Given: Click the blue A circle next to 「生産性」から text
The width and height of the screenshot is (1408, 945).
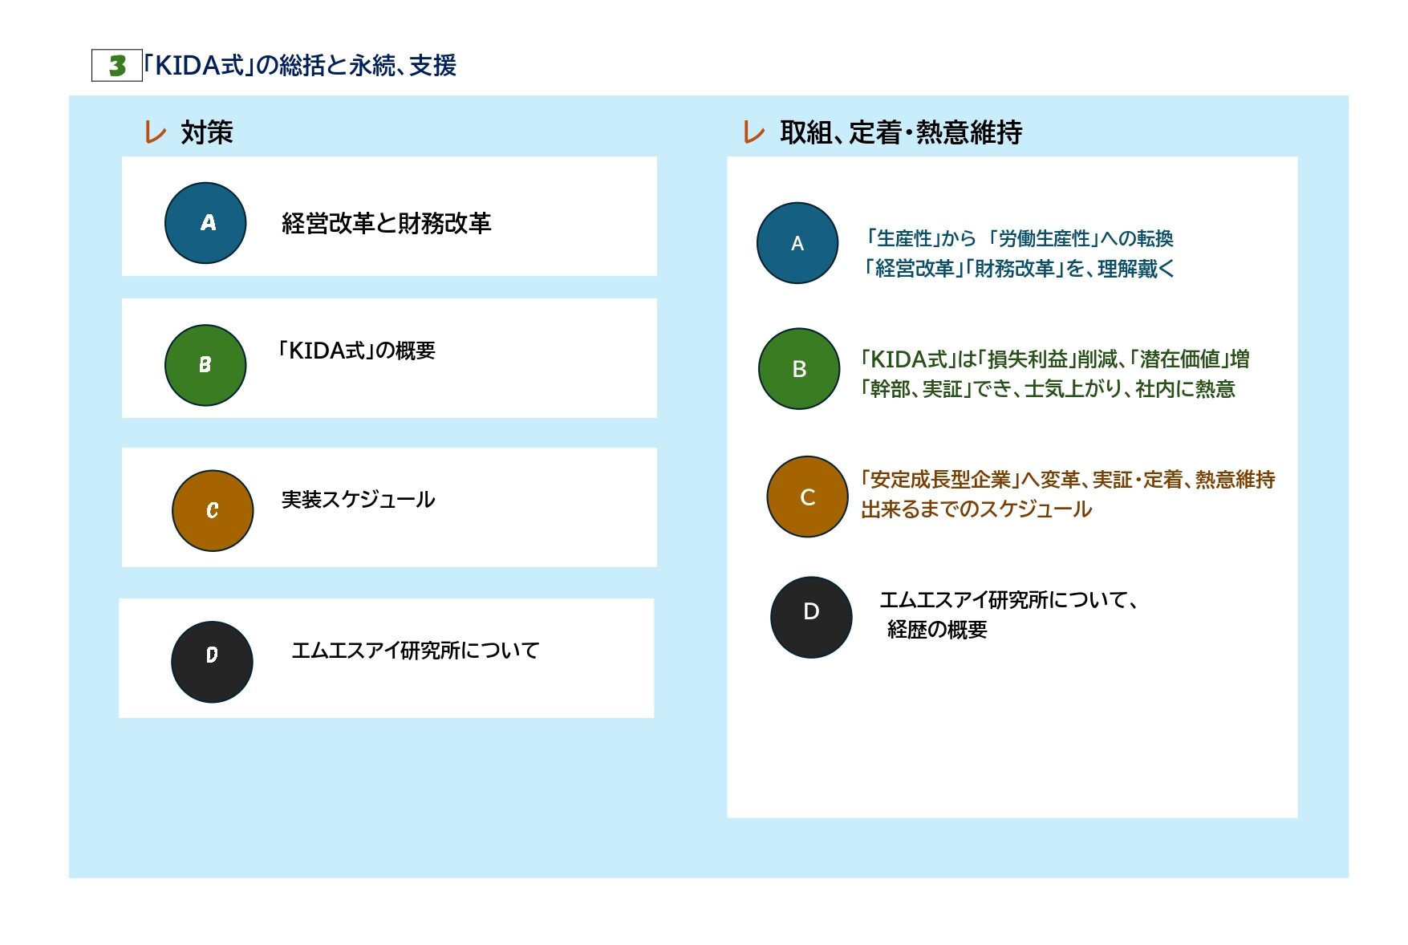Looking at the screenshot, I should coord(797,243).
